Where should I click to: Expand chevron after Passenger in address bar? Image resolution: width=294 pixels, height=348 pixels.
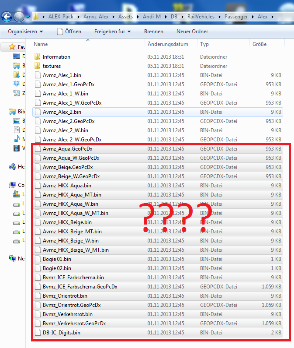click(x=253, y=17)
